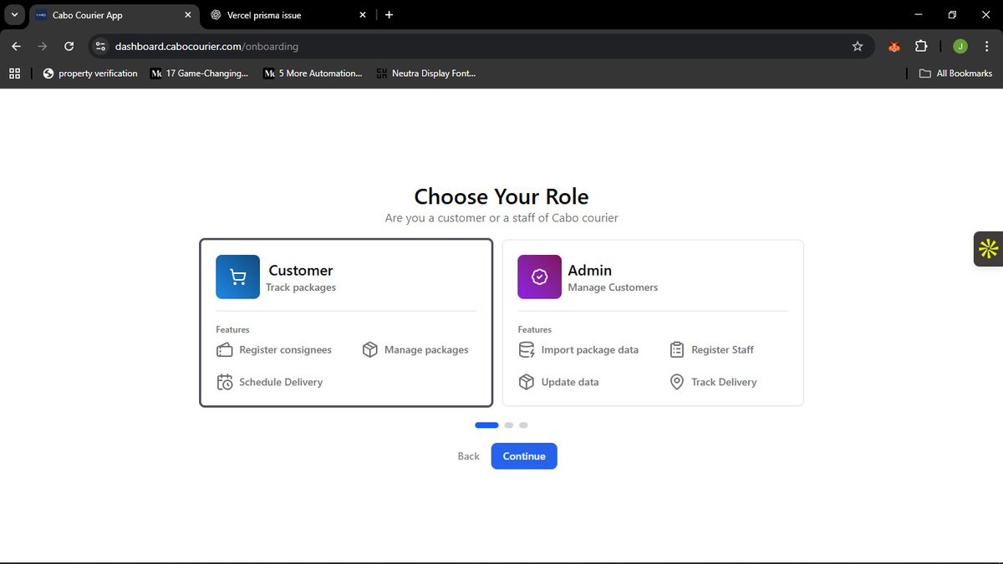Open the Chrome three-dot menu
Viewport: 1003px width, 564px height.
986,47
